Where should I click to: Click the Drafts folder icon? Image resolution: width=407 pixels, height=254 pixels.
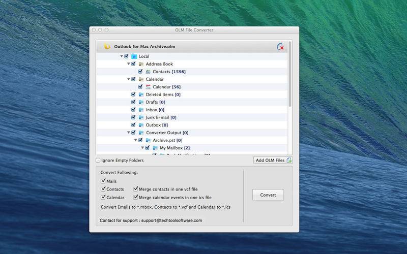pyautogui.click(x=141, y=102)
